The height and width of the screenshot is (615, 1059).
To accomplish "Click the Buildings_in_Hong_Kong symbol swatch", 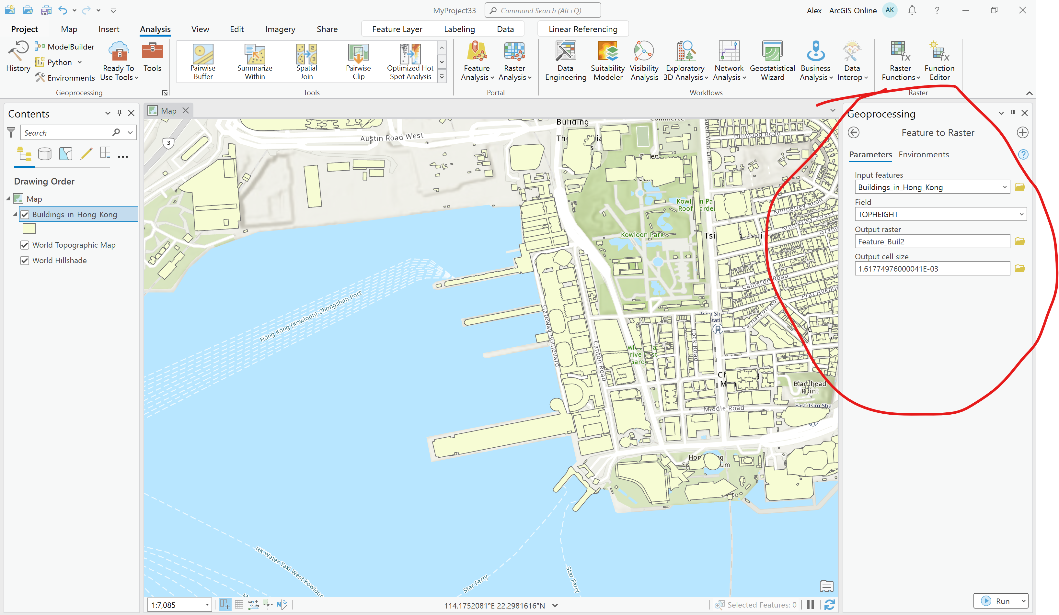I will pos(29,229).
